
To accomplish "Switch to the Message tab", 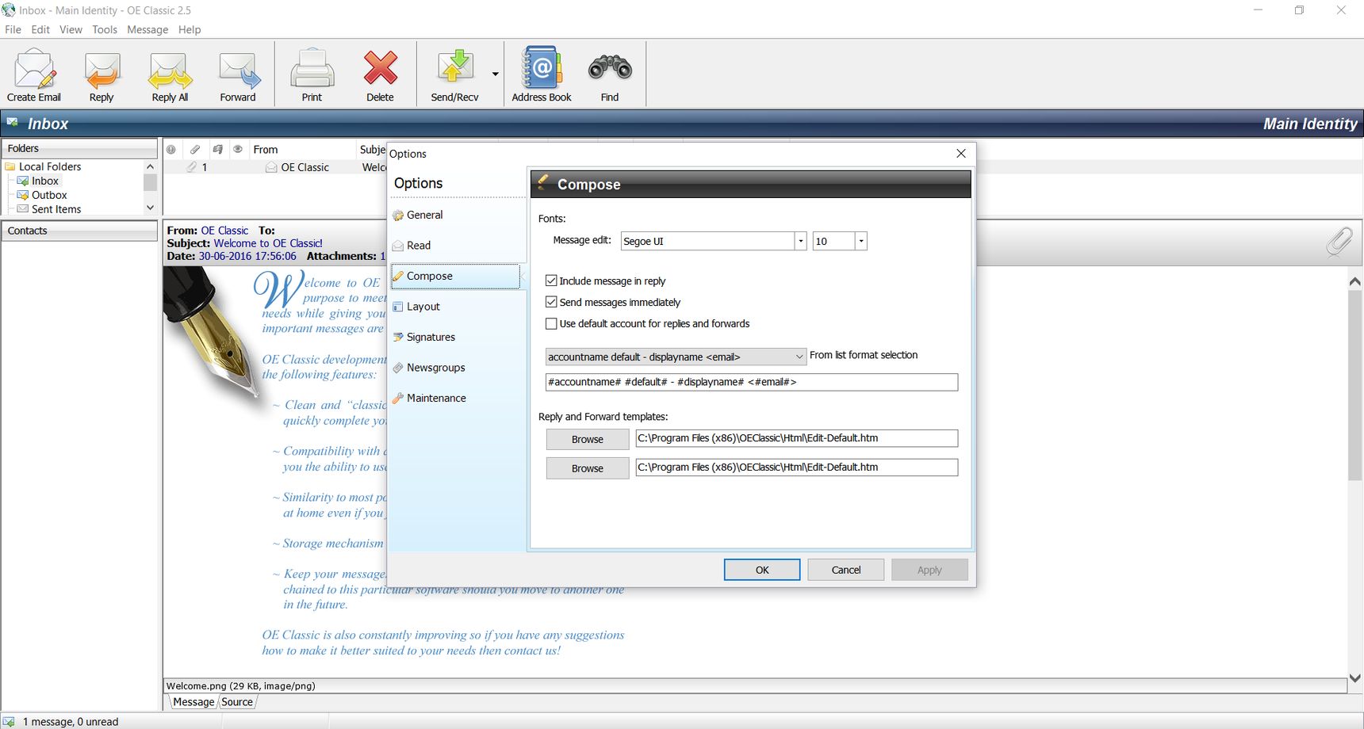I will click(193, 701).
